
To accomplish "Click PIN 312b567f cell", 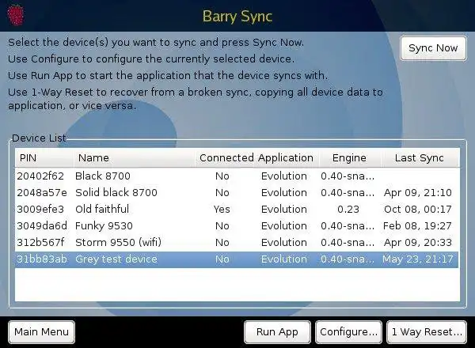I will point(40,242).
